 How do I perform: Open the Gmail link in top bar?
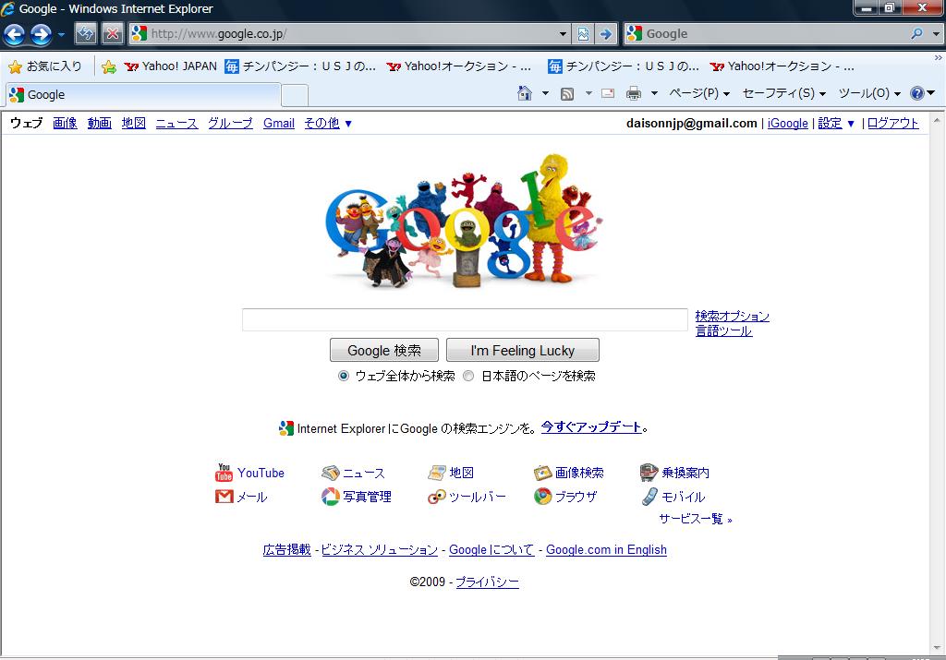(x=279, y=124)
